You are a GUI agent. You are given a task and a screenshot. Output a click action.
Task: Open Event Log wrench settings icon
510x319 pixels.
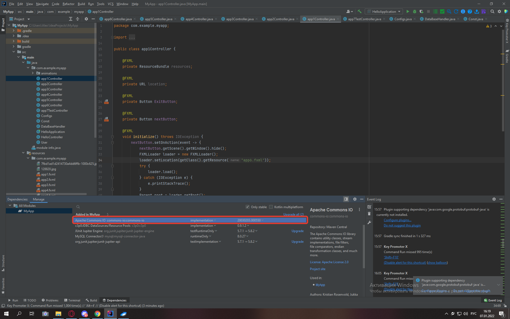(369, 223)
